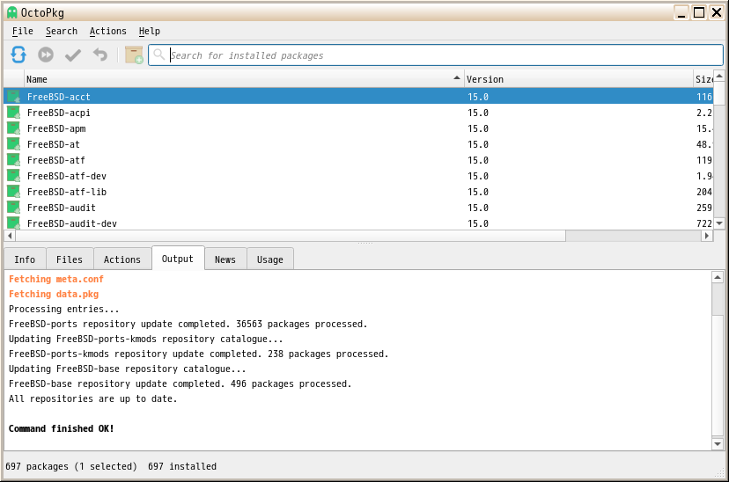The height and width of the screenshot is (482, 729).
Task: Click the 'Fetching data.pkg' output line
Action: (54, 294)
